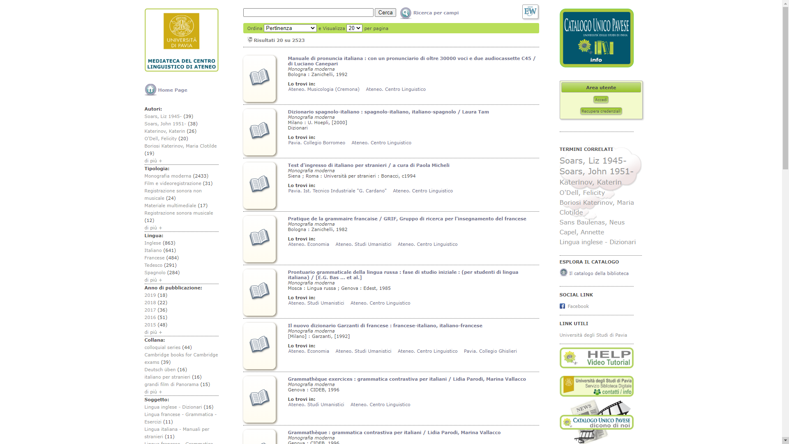The image size is (789, 444).
Task: Click the book thumbnail for Manuale di pronuncia italiana
Action: tap(259, 78)
